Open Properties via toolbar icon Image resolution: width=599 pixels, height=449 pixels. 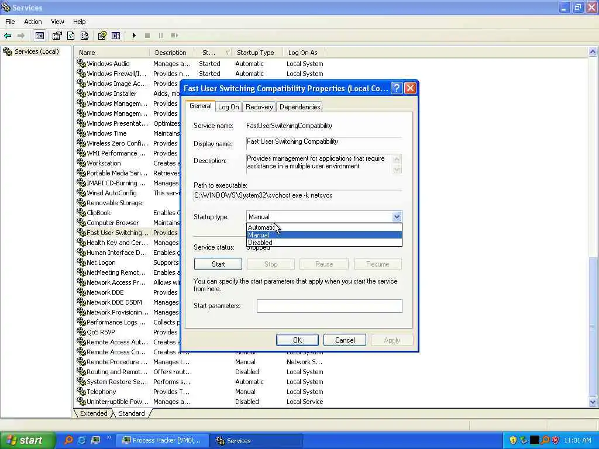pyautogui.click(x=57, y=36)
